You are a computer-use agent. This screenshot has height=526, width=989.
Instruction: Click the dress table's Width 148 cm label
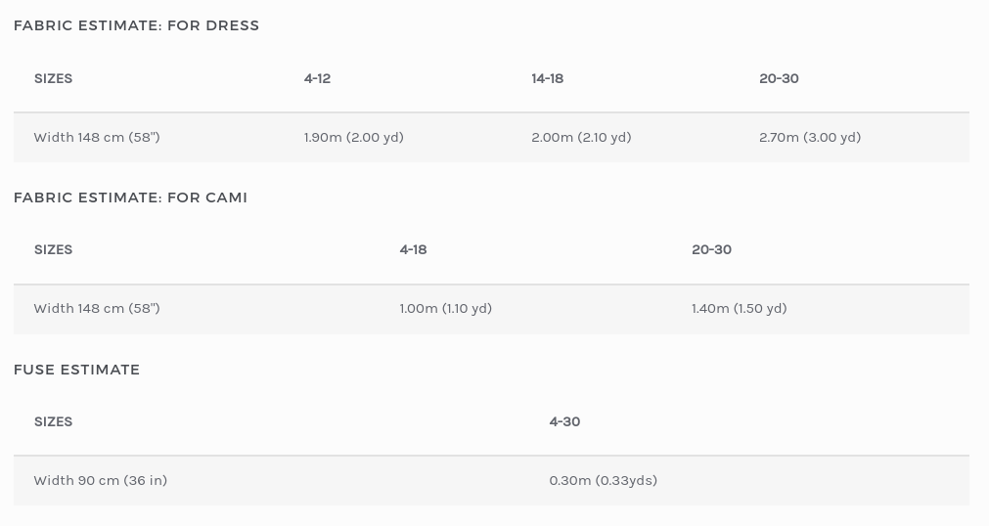97,137
